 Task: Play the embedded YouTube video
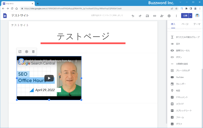tap(49, 78)
